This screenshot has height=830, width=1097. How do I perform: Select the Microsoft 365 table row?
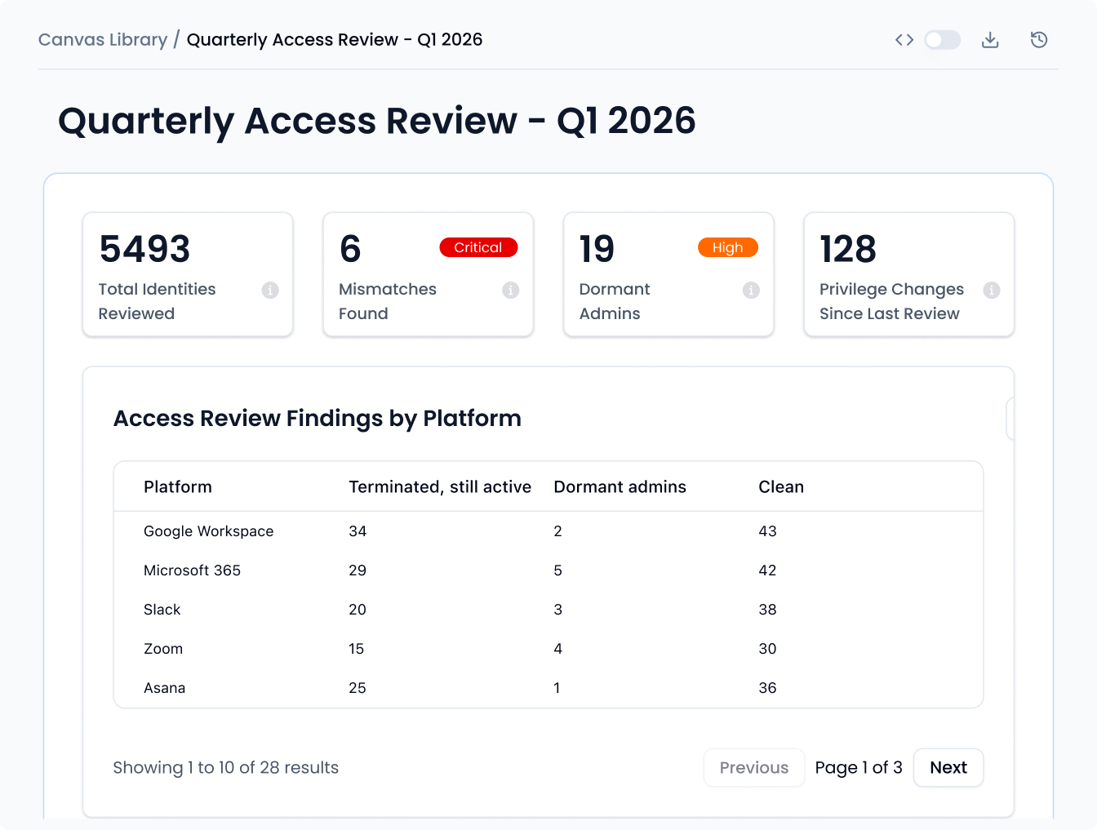pyautogui.click(x=548, y=570)
